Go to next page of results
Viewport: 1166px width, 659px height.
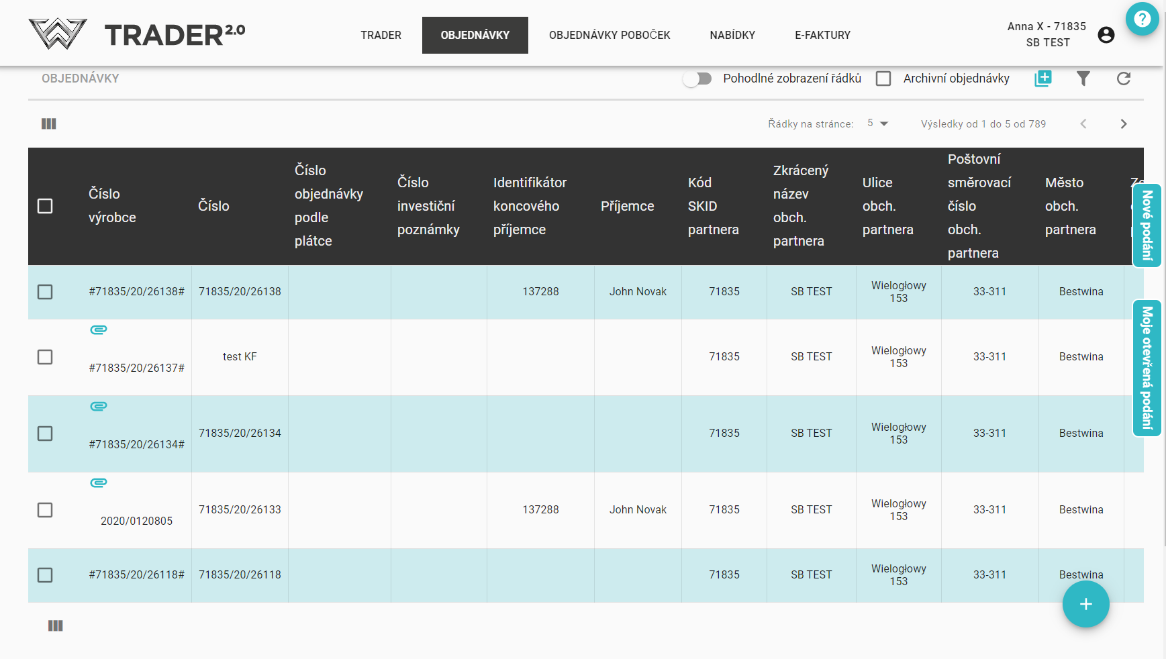click(1123, 123)
